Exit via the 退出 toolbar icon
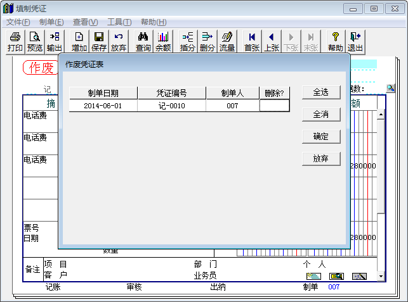The height and width of the screenshot is (302, 408). pos(355,42)
